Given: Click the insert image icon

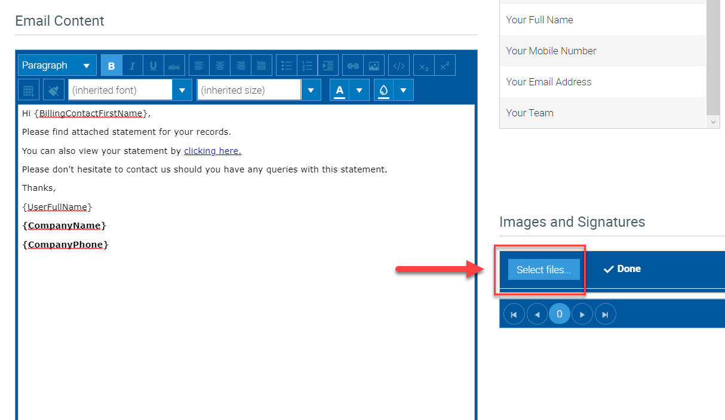Looking at the screenshot, I should click(x=373, y=66).
